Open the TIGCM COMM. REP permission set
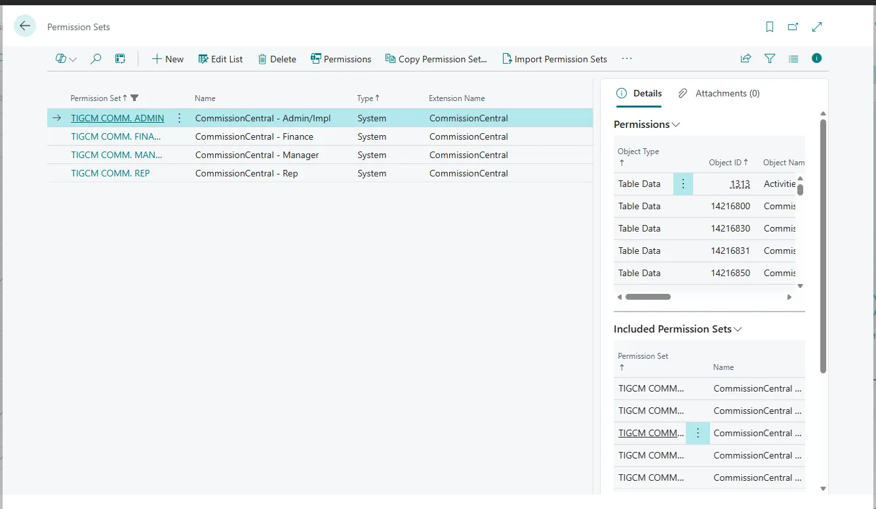 (110, 173)
